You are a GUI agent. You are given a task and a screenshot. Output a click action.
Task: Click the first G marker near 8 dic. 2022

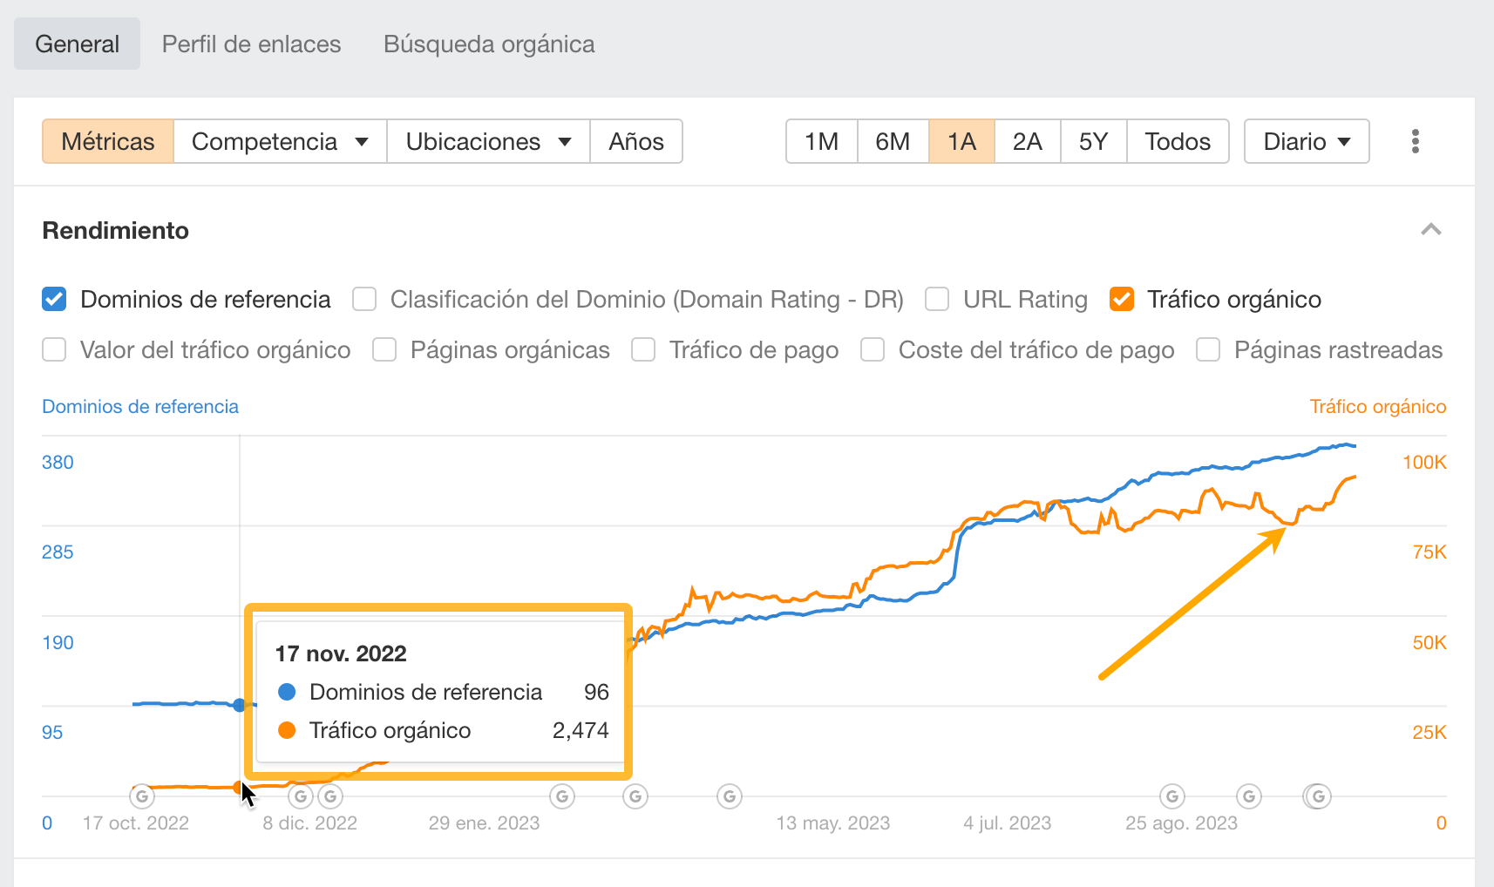point(301,796)
